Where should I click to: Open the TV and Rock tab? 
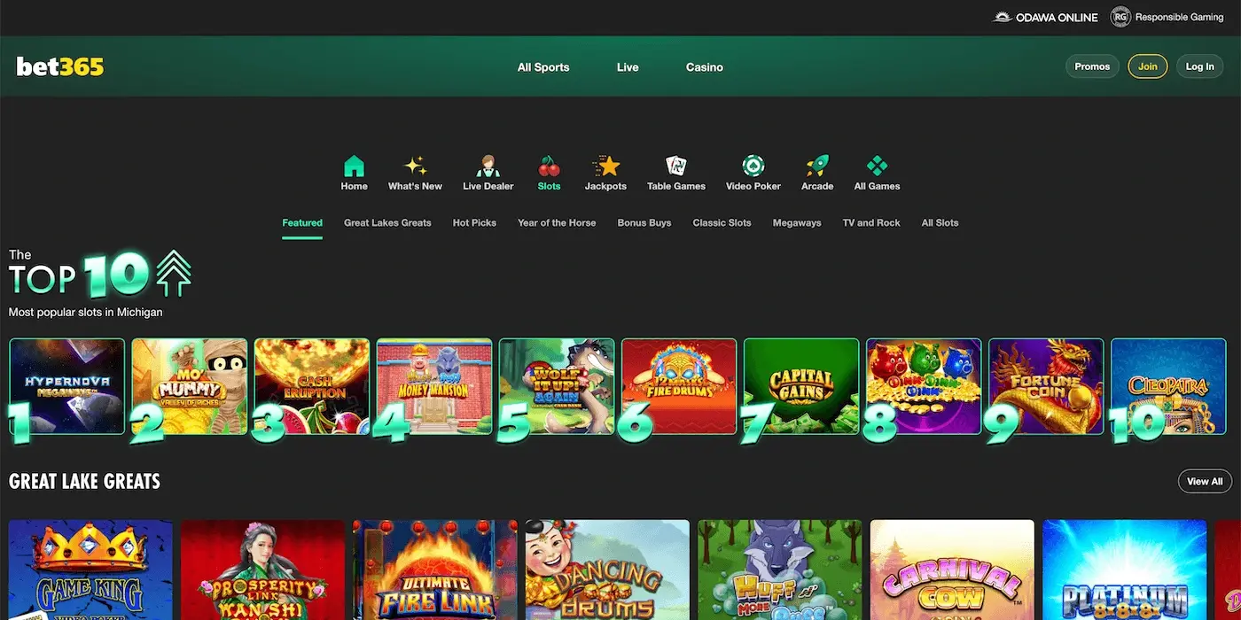871,223
